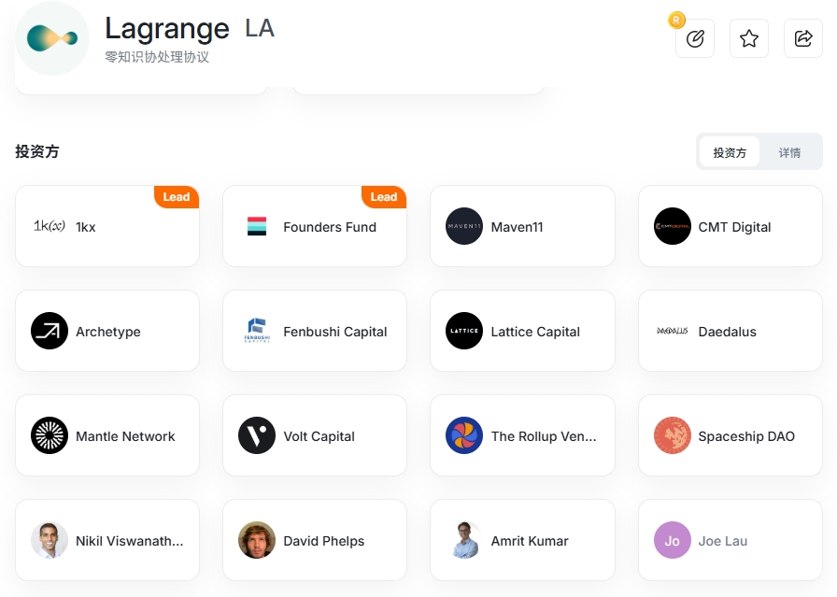The width and height of the screenshot is (837, 597).
Task: Click the Archetype arrow logo
Action: [x=50, y=331]
